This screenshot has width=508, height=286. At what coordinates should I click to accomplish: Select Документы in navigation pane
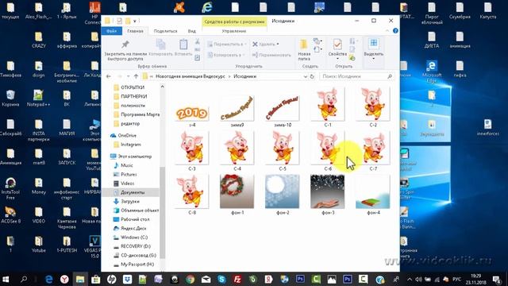[133, 192]
